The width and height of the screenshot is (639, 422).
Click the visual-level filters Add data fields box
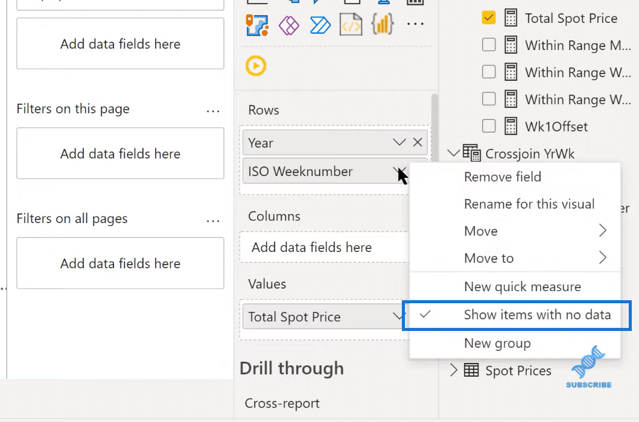coord(120,43)
